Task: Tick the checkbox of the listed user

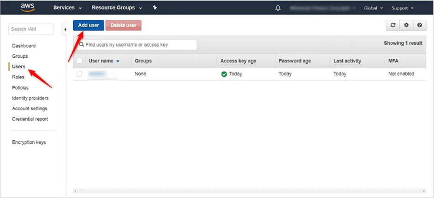Action: coord(79,74)
